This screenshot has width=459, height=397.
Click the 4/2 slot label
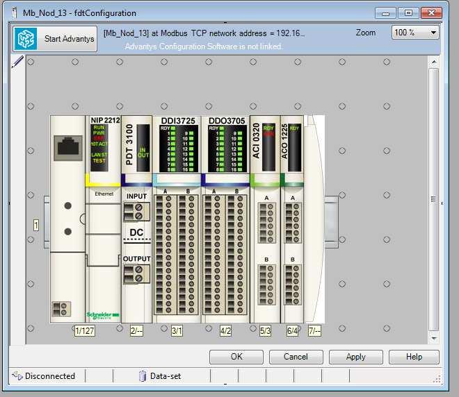[225, 330]
